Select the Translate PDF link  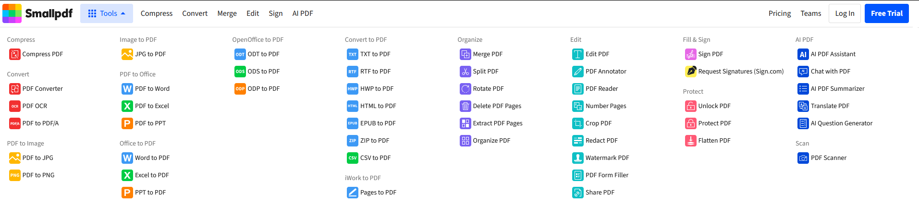tap(830, 106)
